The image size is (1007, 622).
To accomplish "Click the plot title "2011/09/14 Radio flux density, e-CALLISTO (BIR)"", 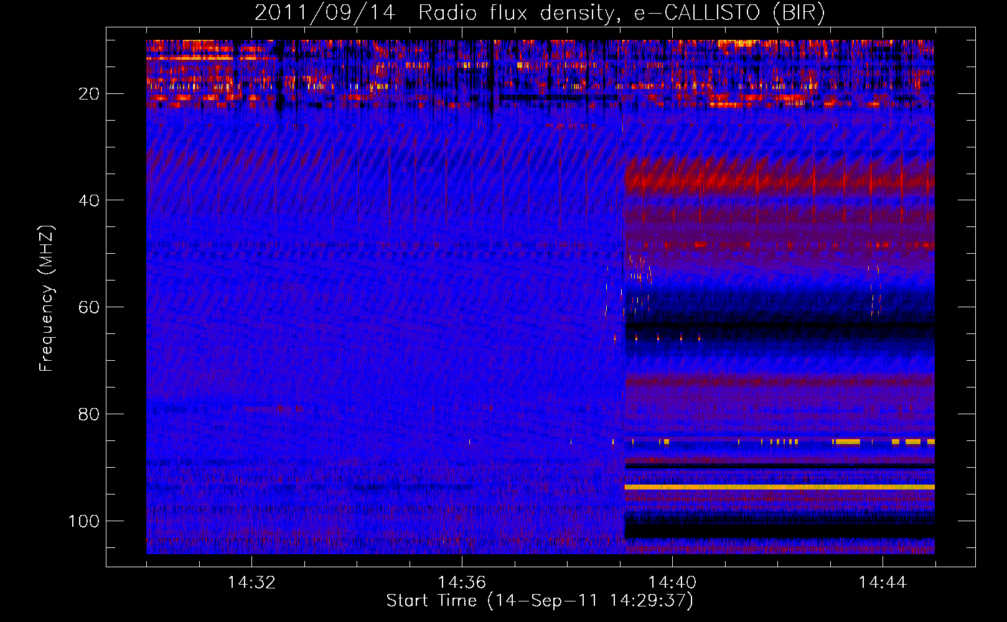I will (540, 12).
